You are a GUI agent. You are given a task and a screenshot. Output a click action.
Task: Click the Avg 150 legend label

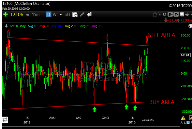pyautogui.click(x=97, y=26)
